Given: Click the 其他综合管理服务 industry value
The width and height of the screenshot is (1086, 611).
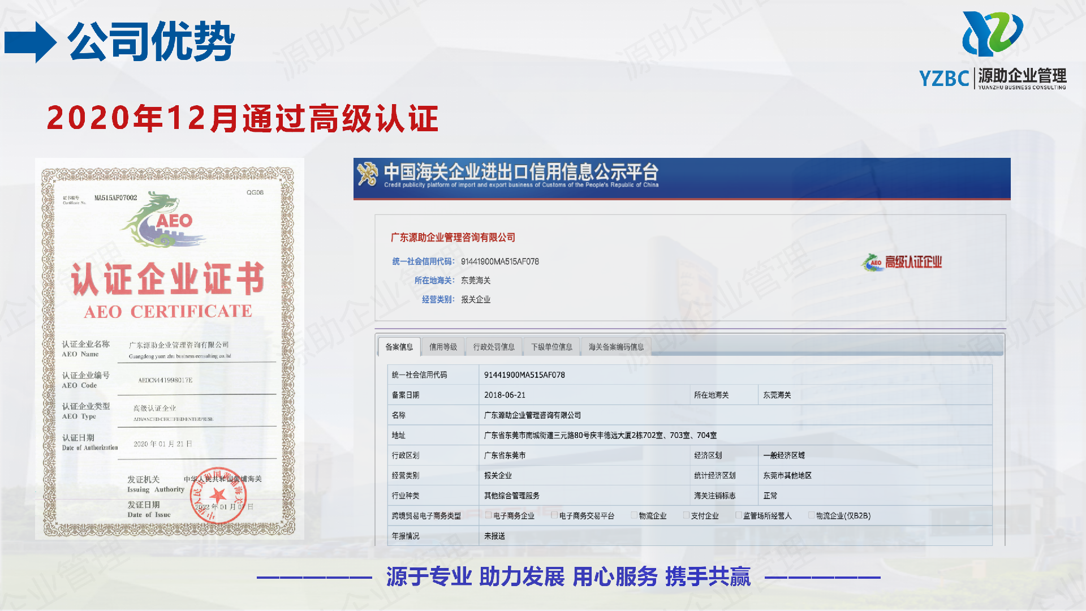Looking at the screenshot, I should [511, 496].
